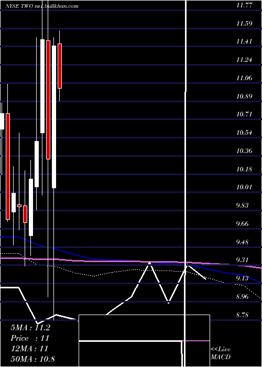Click the NYSE TWO chart title
262x367 pixels.
coord(42,6)
